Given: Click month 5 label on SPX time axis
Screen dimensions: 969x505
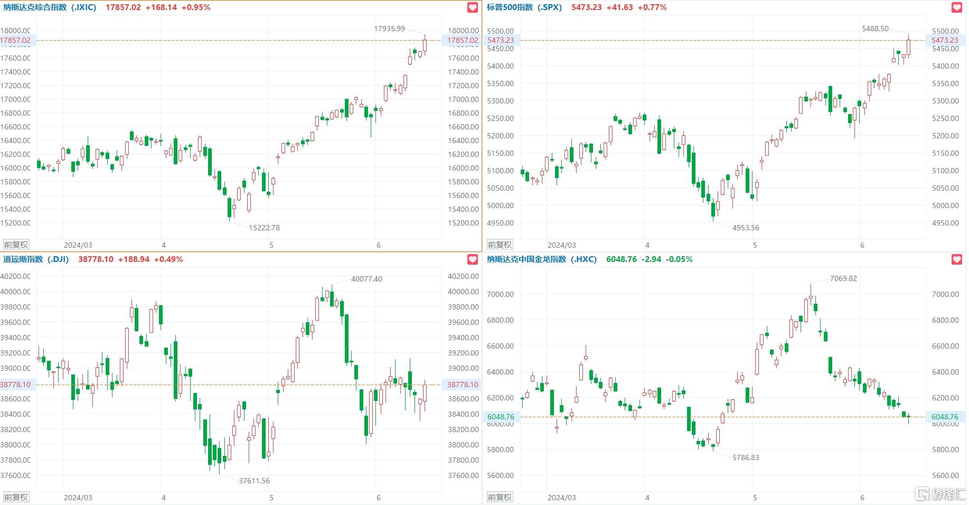Looking at the screenshot, I should pyautogui.click(x=755, y=245).
